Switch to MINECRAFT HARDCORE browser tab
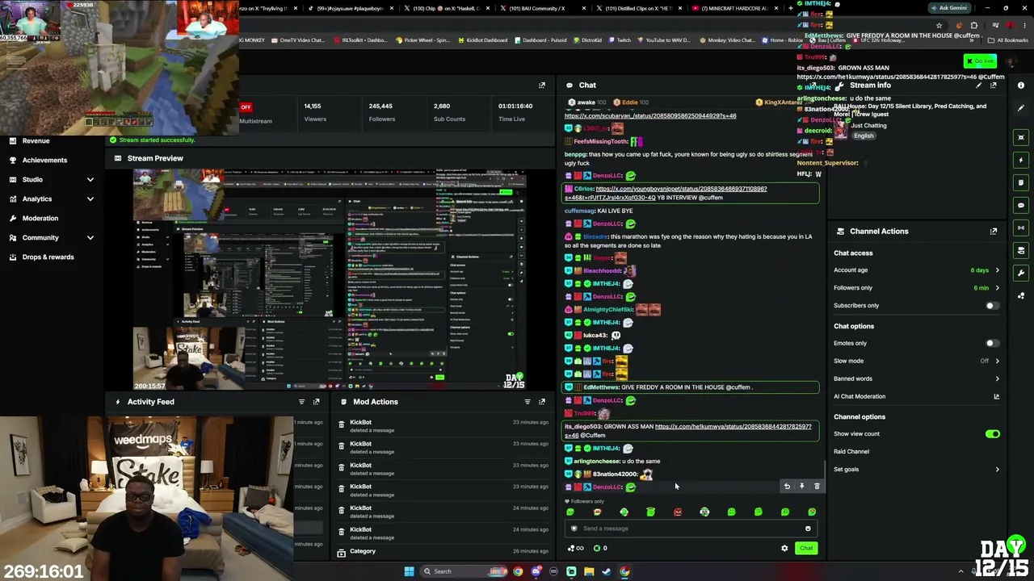The height and width of the screenshot is (581, 1034). [x=737, y=8]
